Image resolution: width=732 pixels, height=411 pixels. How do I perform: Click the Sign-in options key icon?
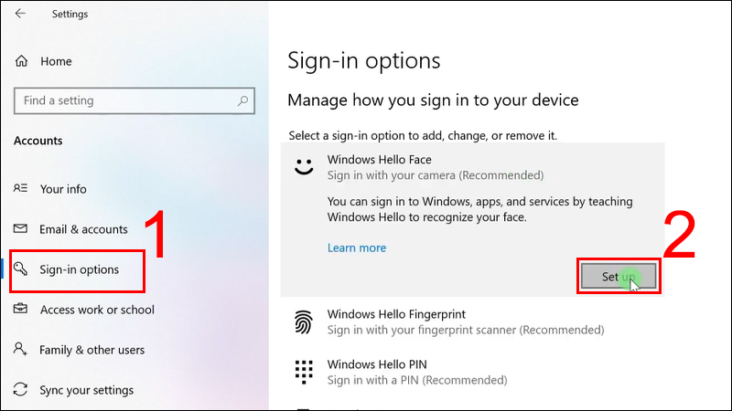[21, 269]
